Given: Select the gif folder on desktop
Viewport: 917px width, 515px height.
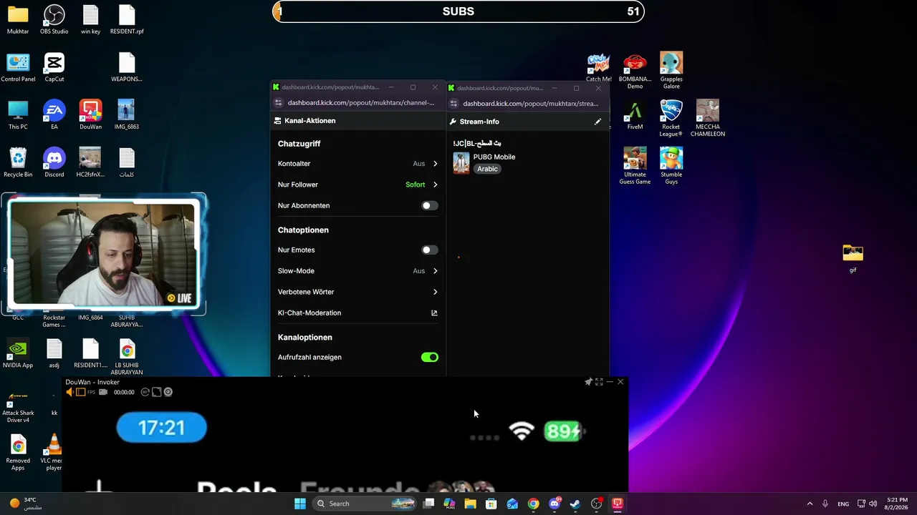Looking at the screenshot, I should coord(853,259).
